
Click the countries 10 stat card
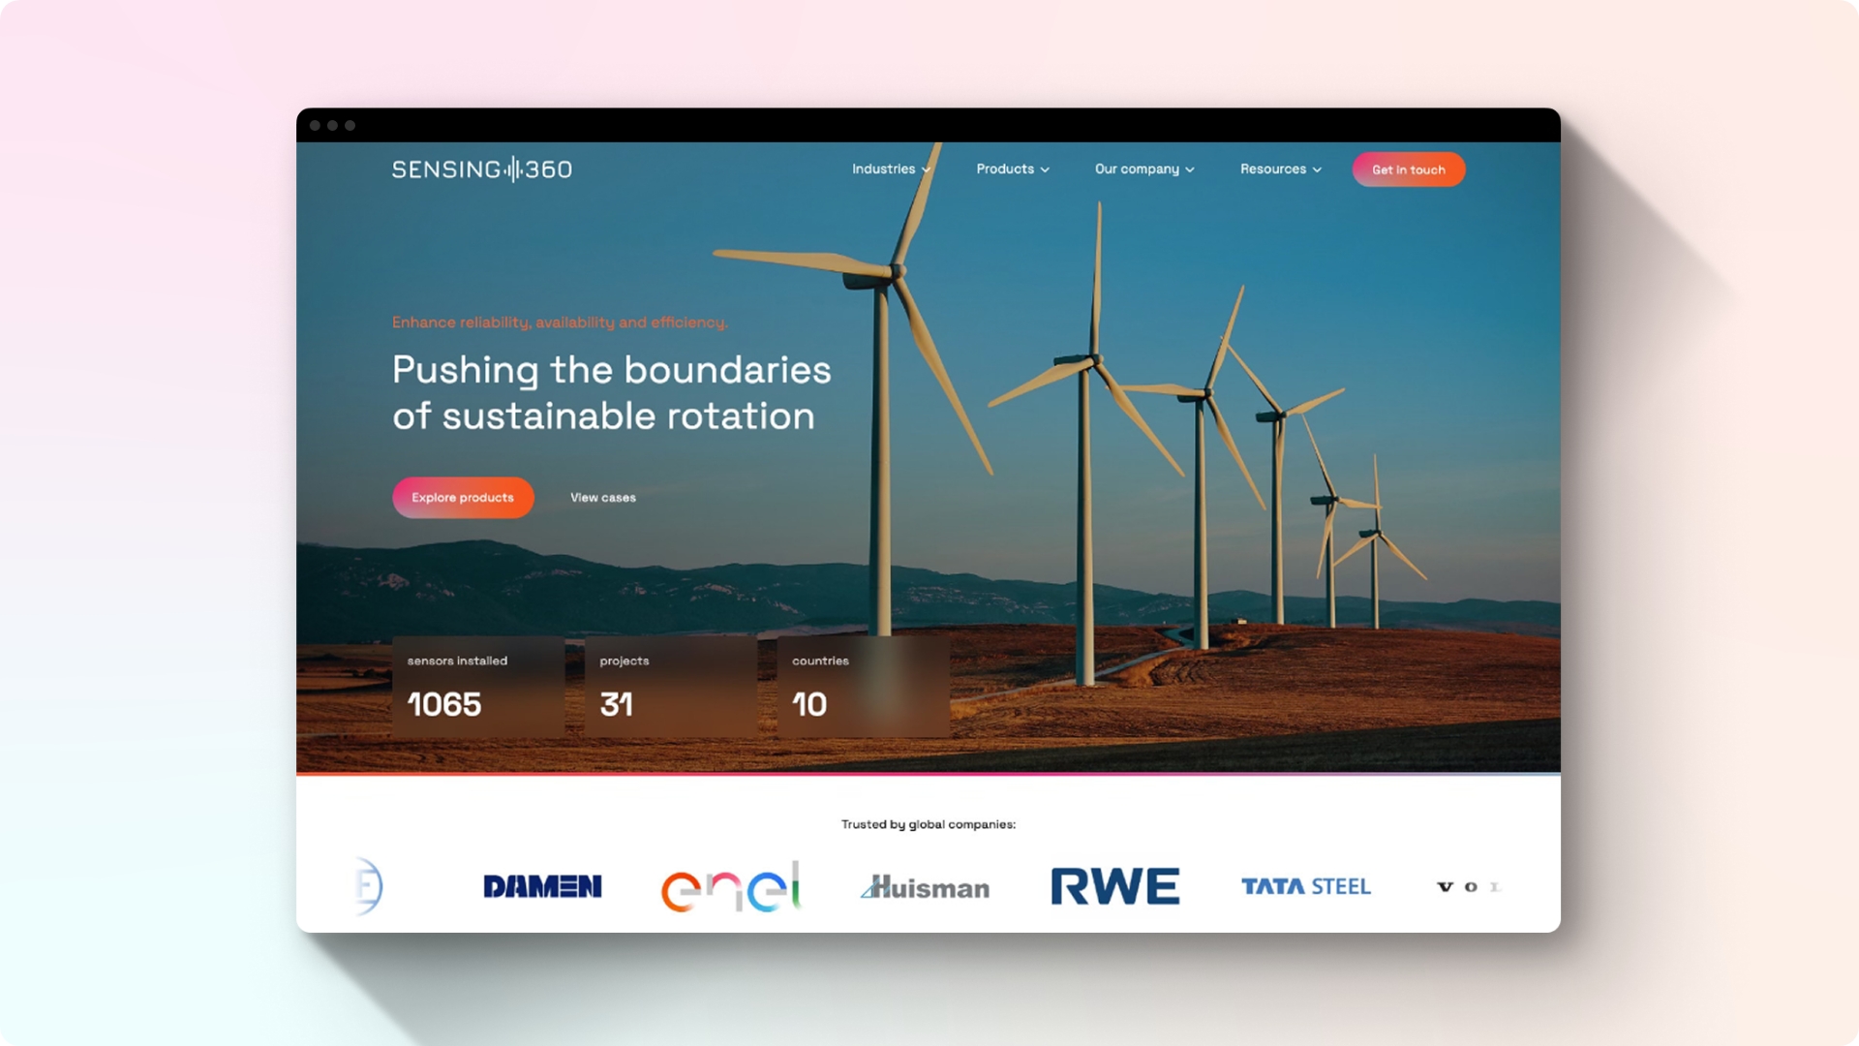coord(863,687)
